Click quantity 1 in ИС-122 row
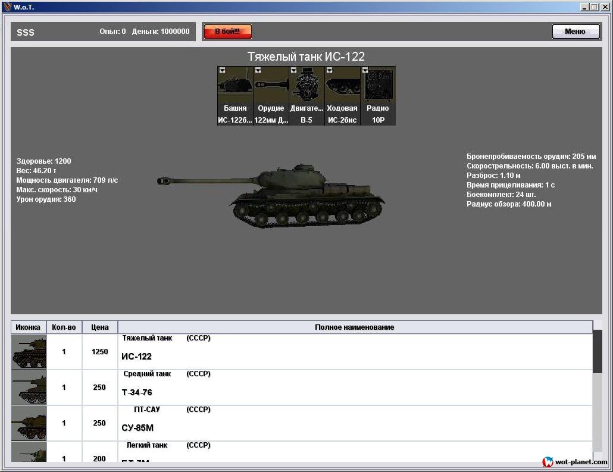This screenshot has height=472, width=613. pos(64,352)
